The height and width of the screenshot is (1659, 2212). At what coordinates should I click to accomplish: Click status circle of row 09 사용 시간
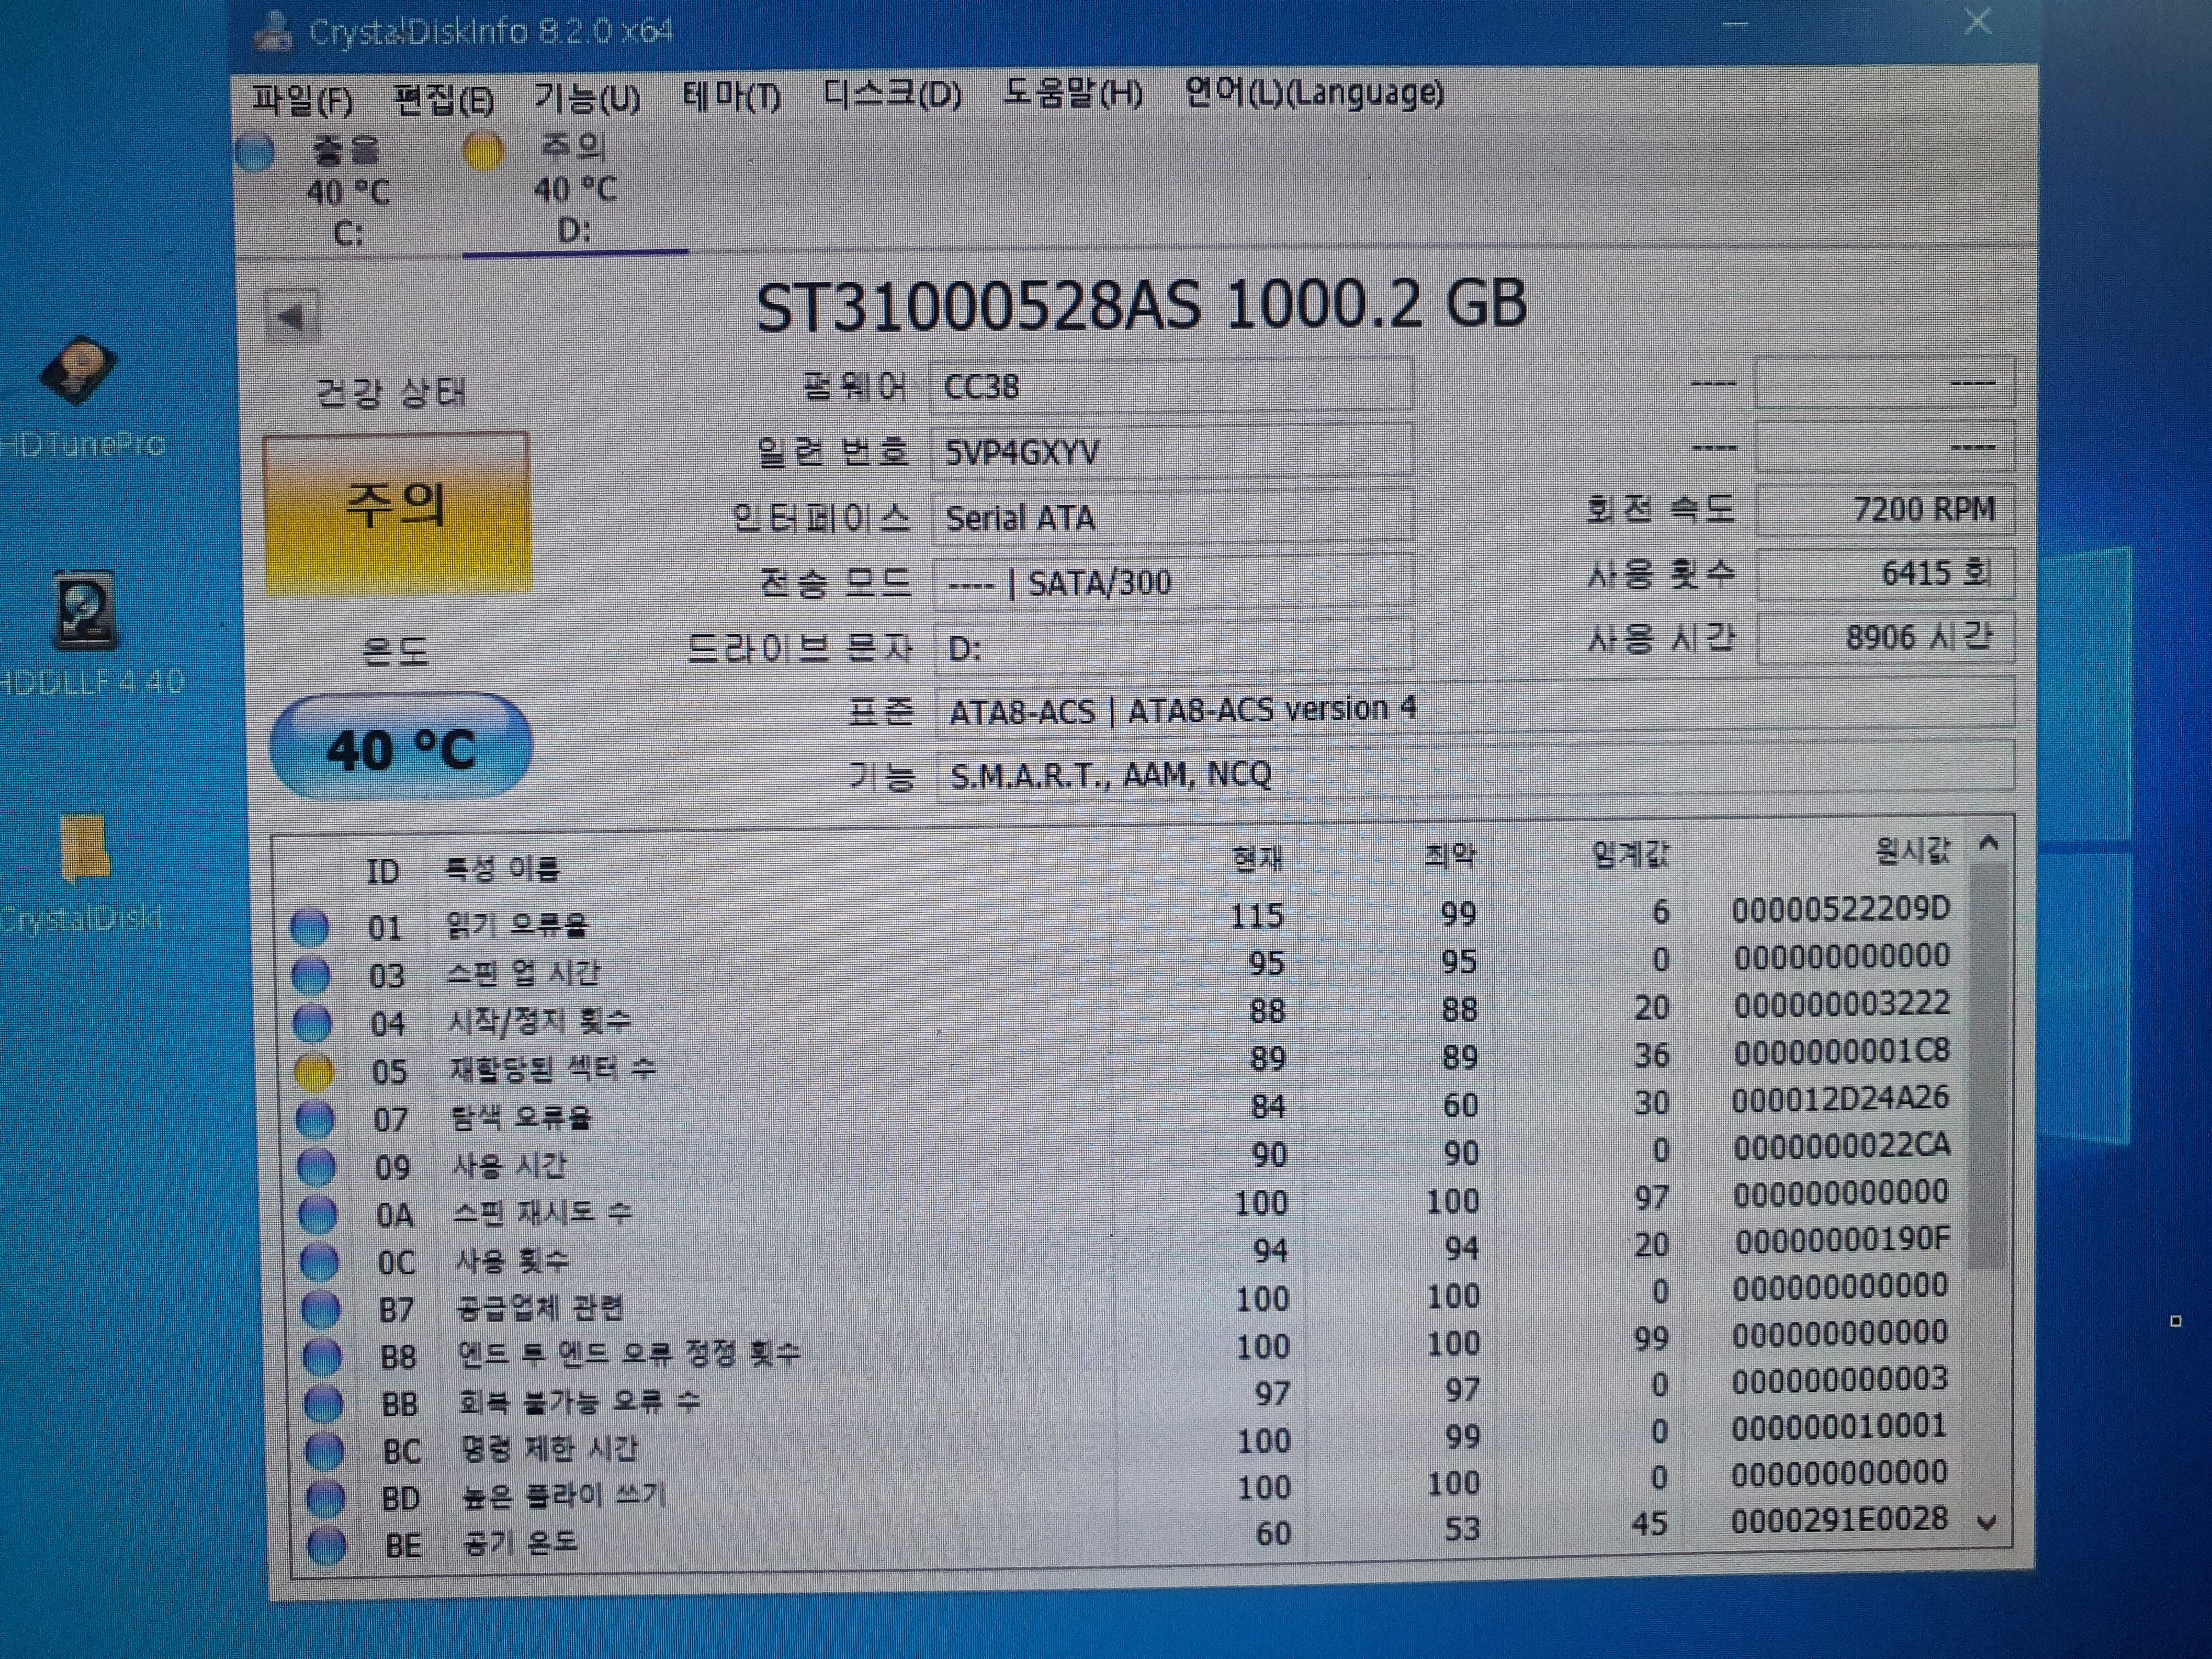click(317, 1167)
